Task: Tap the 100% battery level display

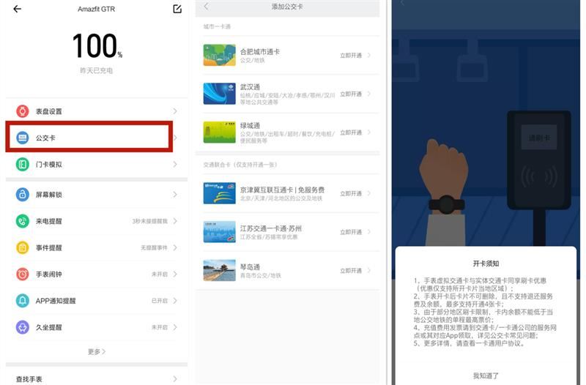Action: (97, 46)
